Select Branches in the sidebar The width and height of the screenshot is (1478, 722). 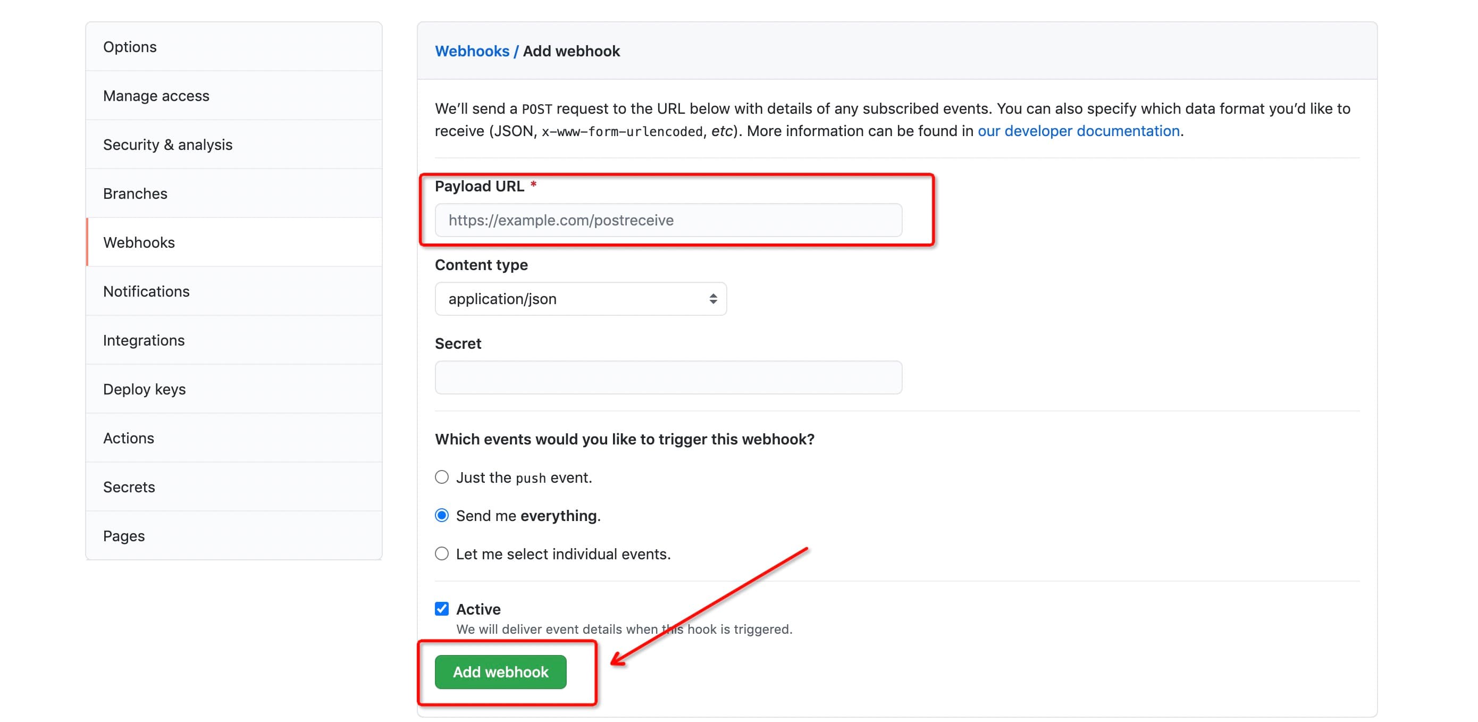(233, 193)
